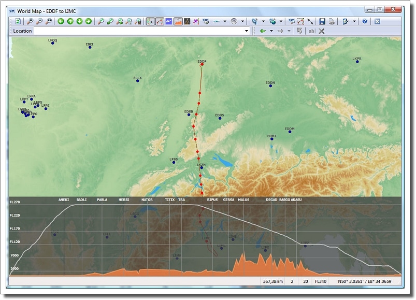The height and width of the screenshot is (300, 416).
Task: Expand the green back arrow history dropdown
Action: tap(271, 31)
